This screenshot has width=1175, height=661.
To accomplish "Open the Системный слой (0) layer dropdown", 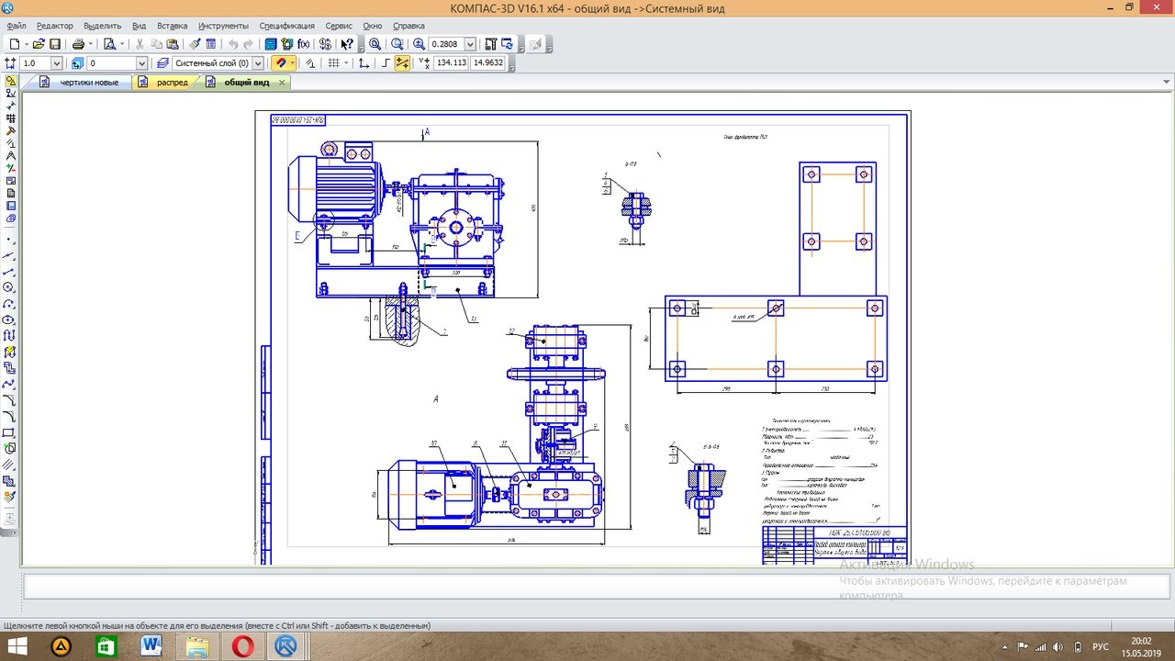I will pyautogui.click(x=257, y=63).
